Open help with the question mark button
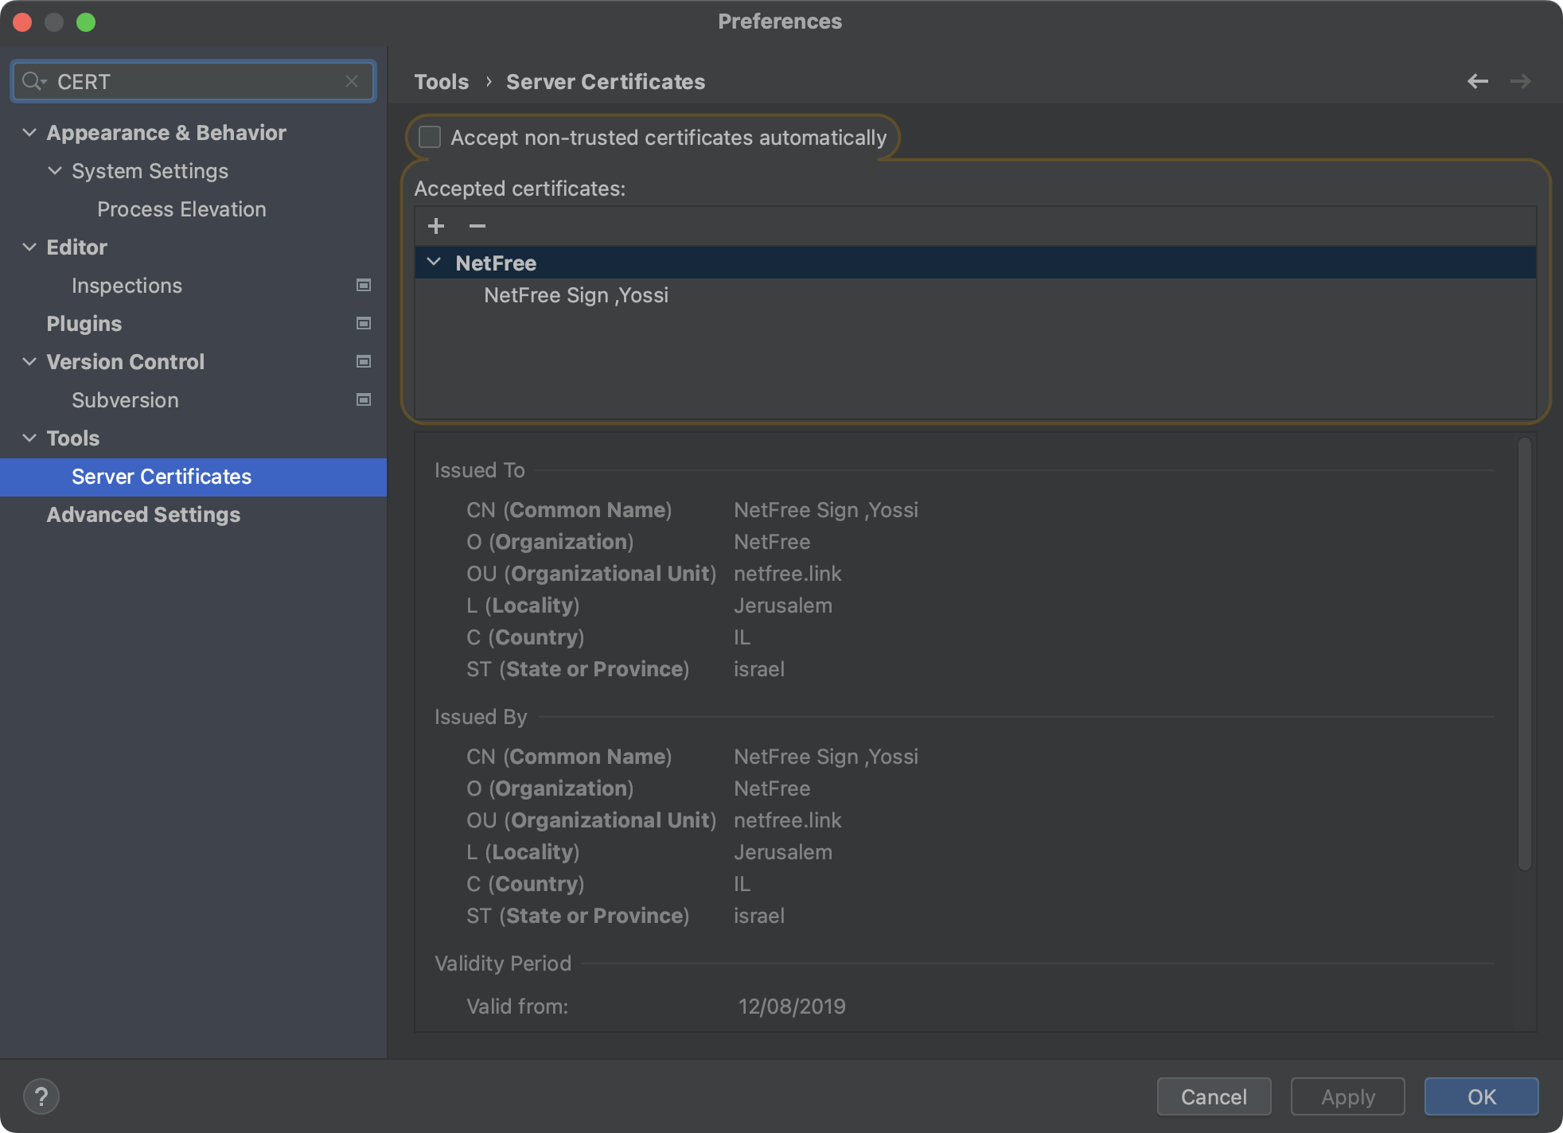The width and height of the screenshot is (1563, 1133). [x=41, y=1096]
